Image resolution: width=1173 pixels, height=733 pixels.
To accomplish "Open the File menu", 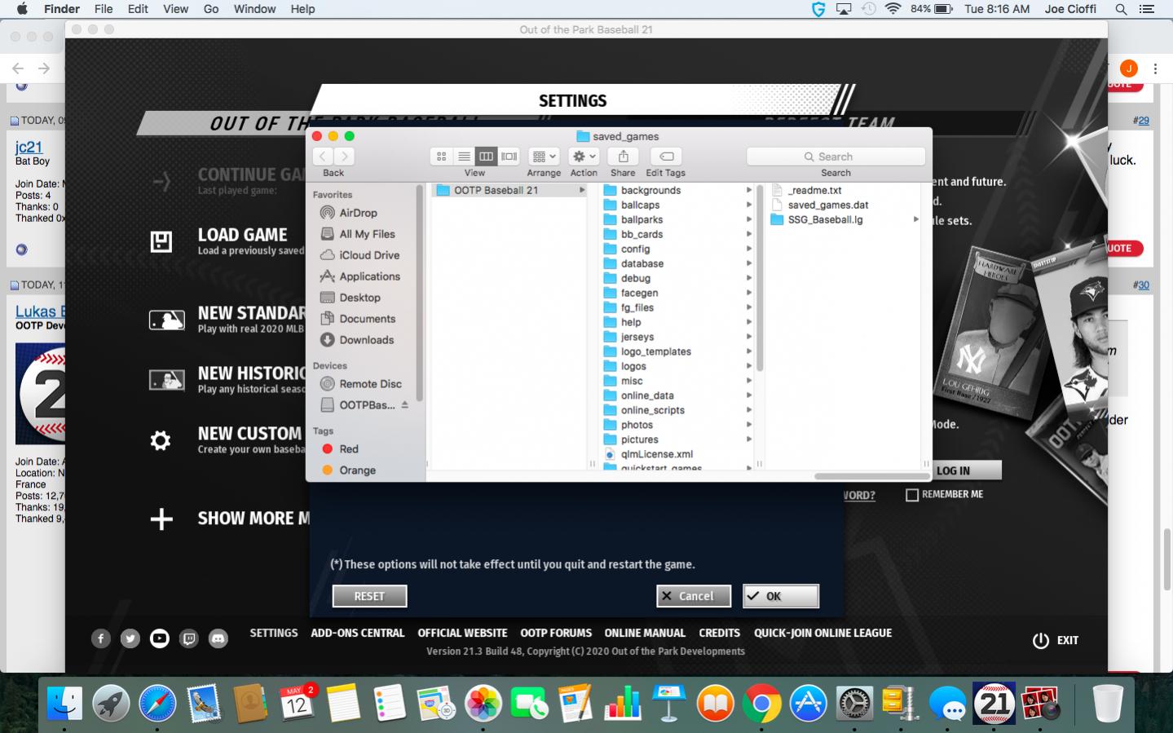I will [x=104, y=9].
